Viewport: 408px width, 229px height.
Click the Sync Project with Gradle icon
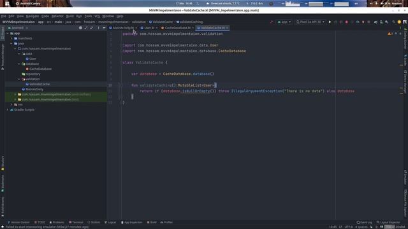375,22
